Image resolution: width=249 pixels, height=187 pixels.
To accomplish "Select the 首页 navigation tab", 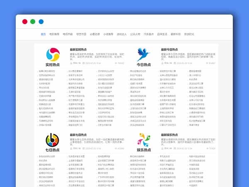I will click(43, 34).
